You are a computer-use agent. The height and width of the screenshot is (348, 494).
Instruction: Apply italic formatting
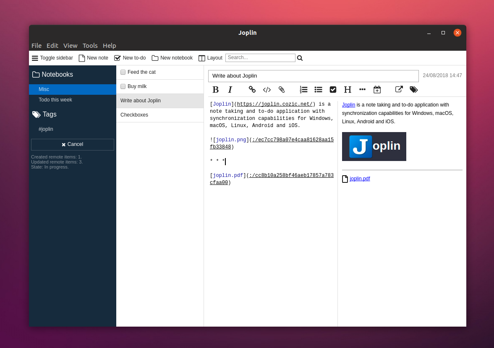pos(230,89)
